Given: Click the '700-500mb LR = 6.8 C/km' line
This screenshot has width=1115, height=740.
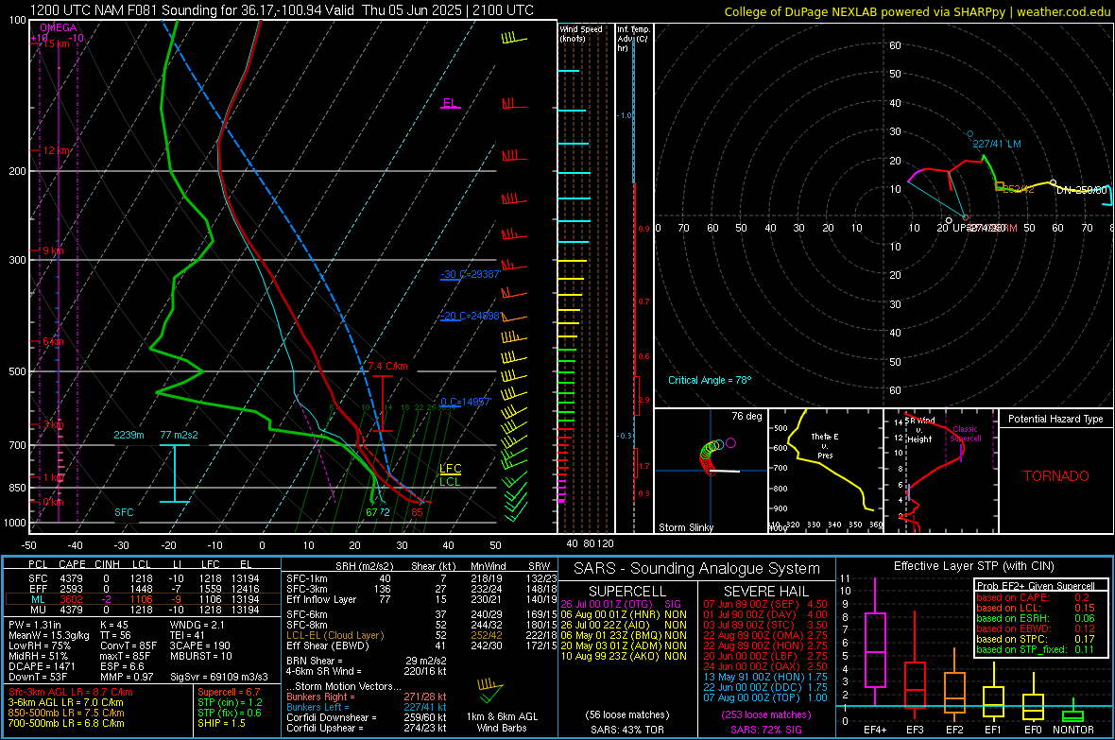Looking at the screenshot, I should pos(66,723).
